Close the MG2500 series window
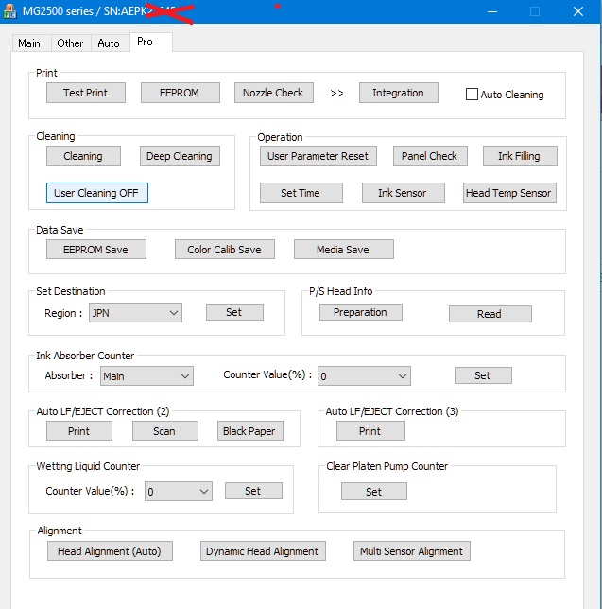602x609 pixels. click(578, 12)
